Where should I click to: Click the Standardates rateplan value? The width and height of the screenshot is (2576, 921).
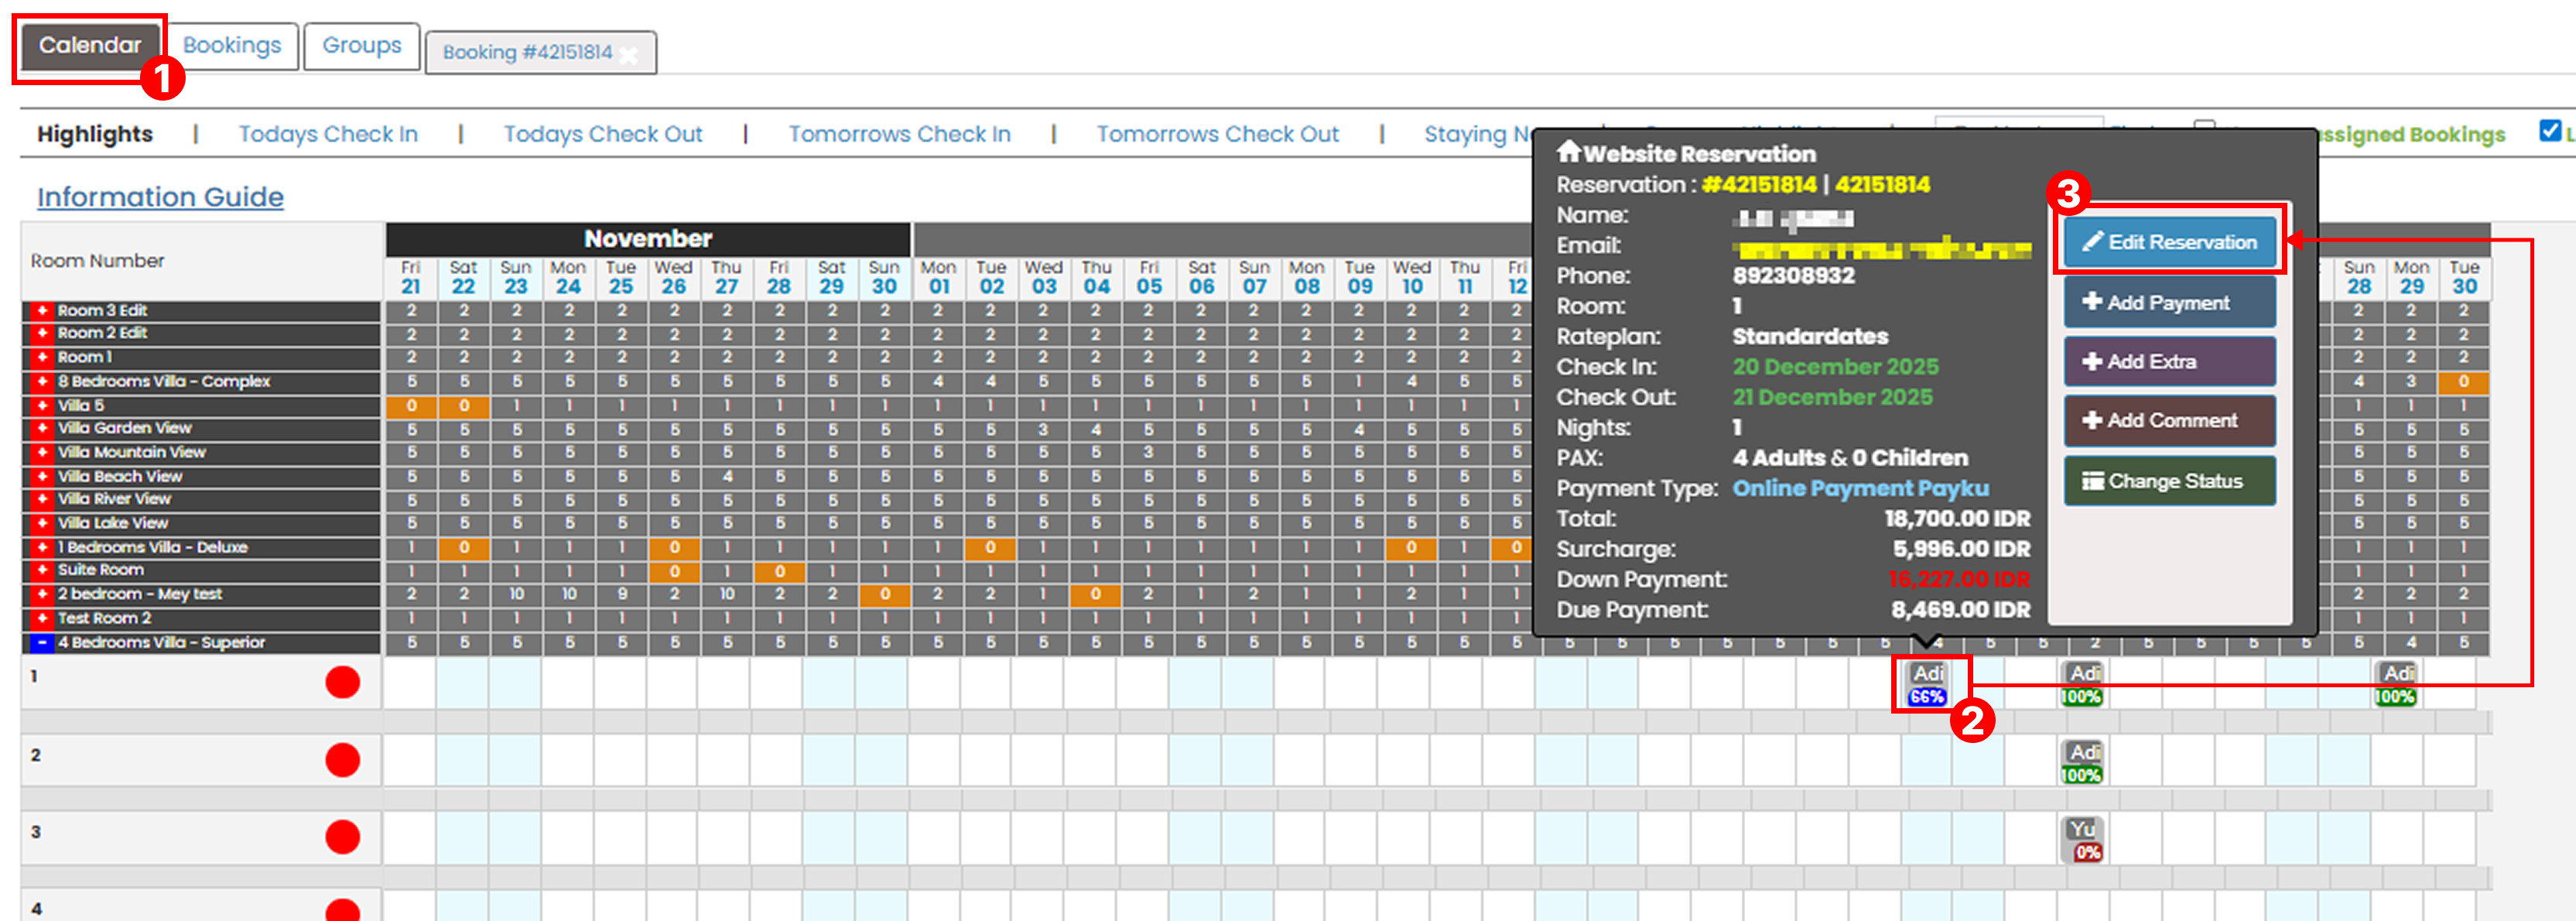pos(1810,337)
